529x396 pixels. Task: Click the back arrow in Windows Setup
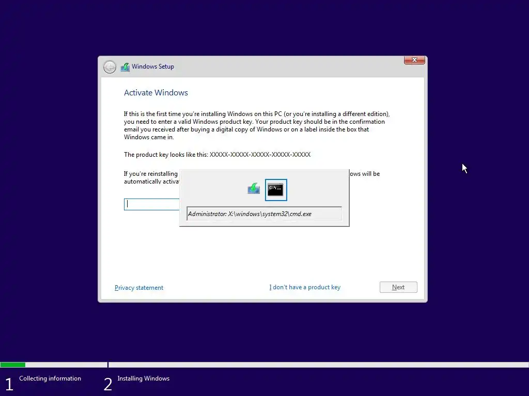[x=110, y=67]
